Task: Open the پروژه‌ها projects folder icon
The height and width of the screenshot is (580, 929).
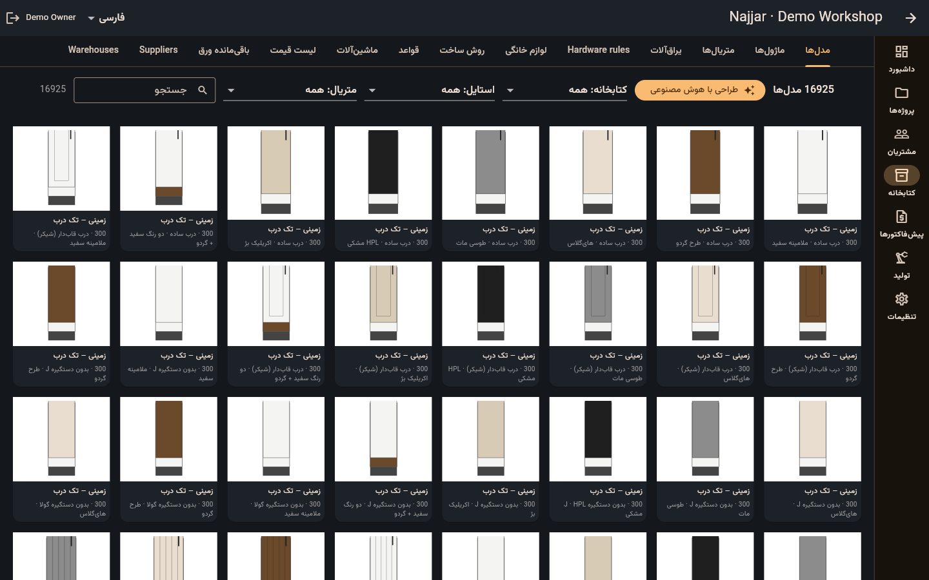Action: 901,93
